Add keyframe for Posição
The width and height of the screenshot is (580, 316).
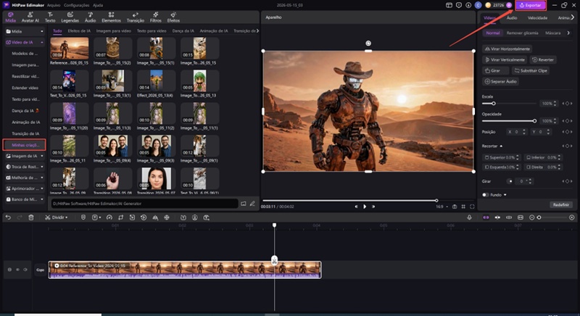coord(567,132)
